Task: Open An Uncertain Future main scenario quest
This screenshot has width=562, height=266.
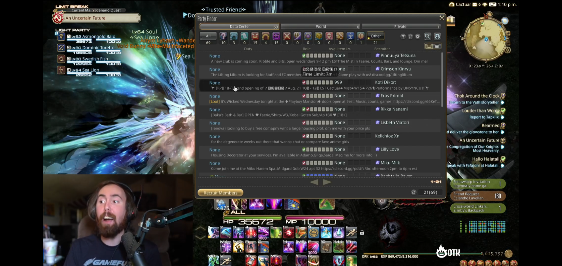Action: 97,18
